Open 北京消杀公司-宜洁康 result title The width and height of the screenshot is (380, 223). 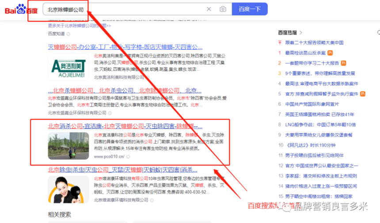click(125, 126)
